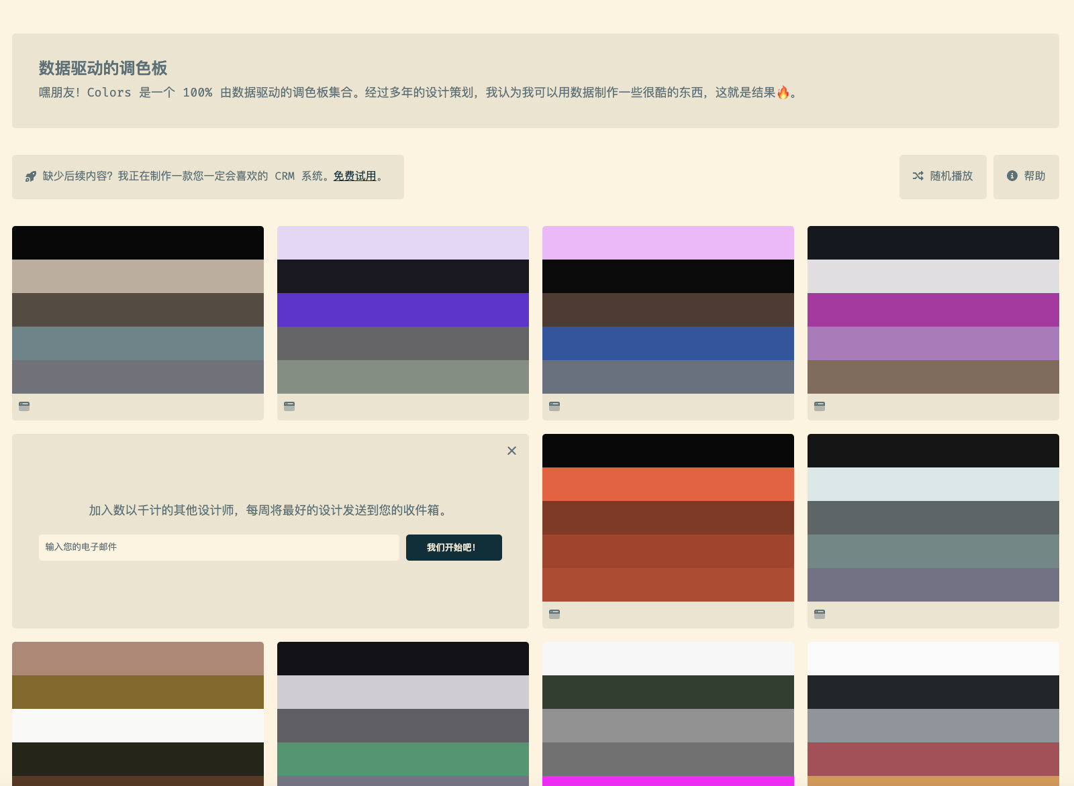1074x786 pixels.
Task: Pick the dark rust brown swatch below orange
Action: [x=668, y=518]
